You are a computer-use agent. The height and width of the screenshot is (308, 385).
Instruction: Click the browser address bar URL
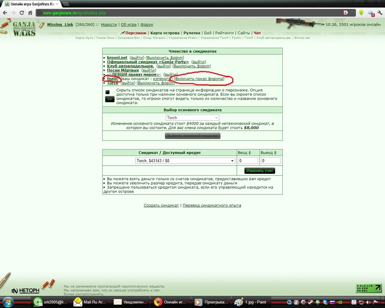tap(75, 13)
